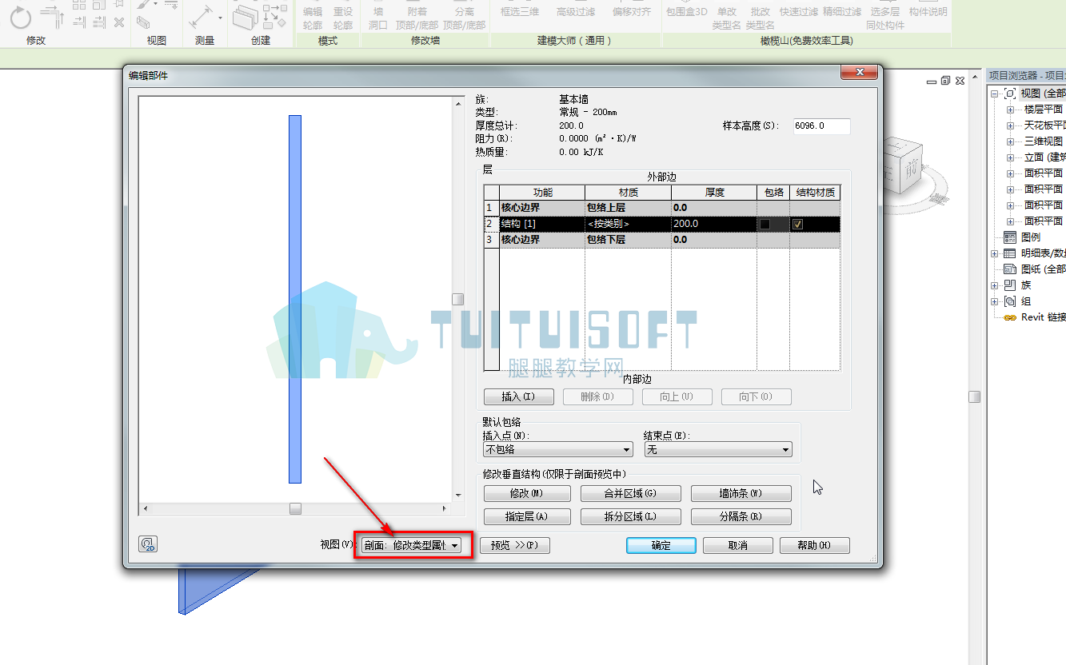Expand the 族 tree node

tap(994, 285)
